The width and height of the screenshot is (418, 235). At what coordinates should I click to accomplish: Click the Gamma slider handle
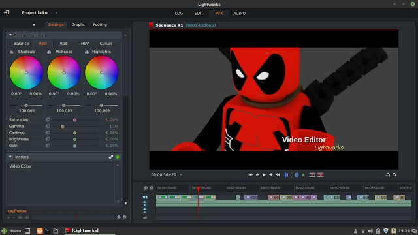63,127
